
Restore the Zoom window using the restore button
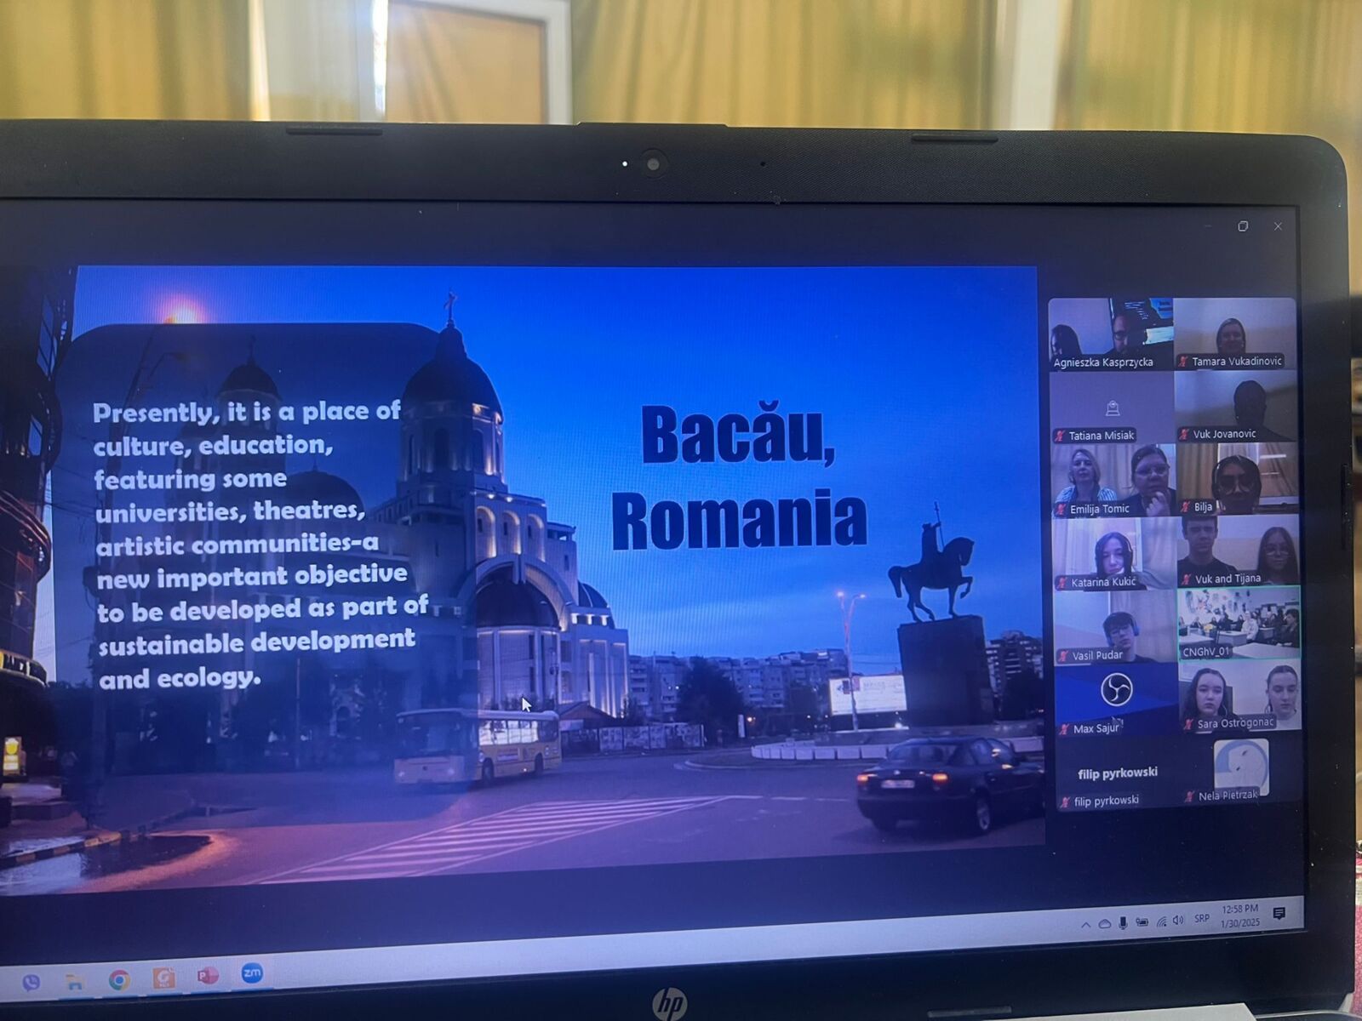tap(1243, 226)
